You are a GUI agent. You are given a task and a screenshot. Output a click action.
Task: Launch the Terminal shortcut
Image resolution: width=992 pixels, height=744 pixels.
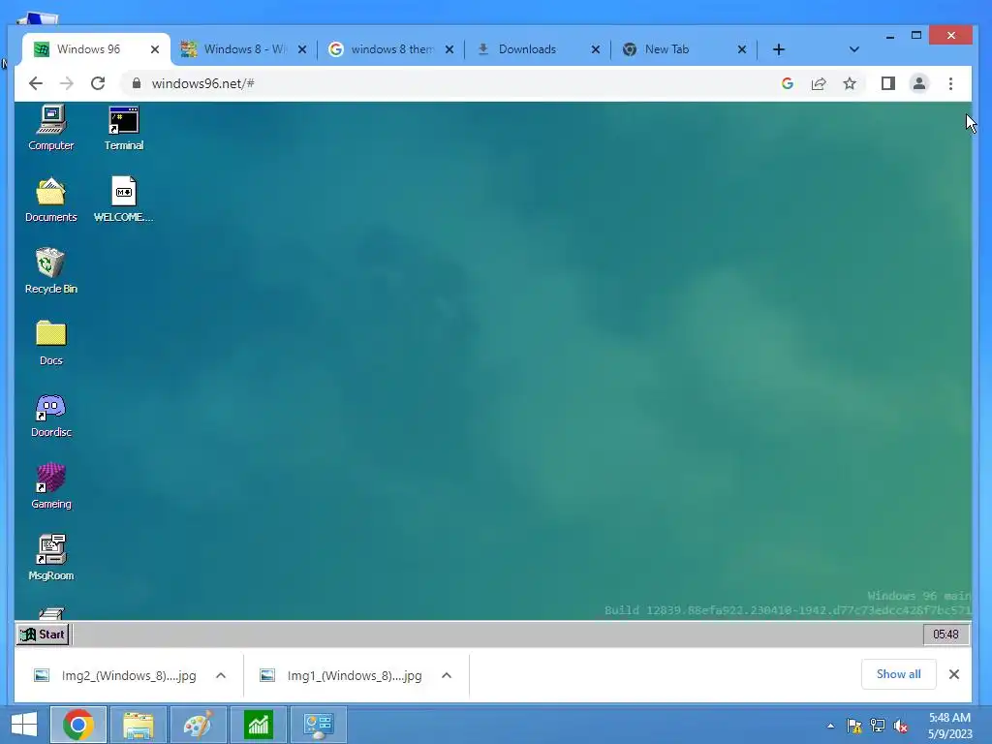(x=123, y=128)
